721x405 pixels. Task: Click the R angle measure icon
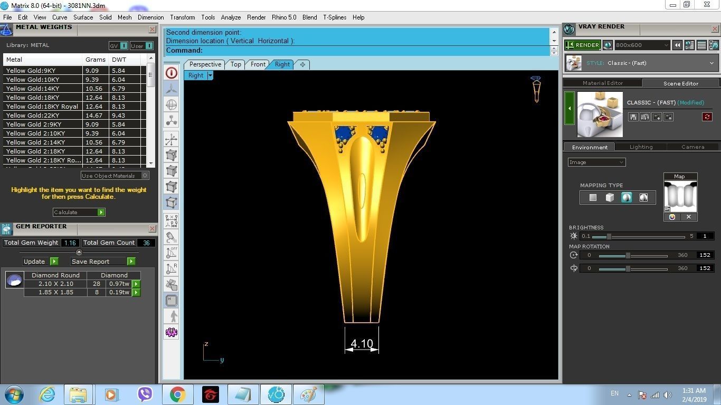pyautogui.click(x=172, y=268)
